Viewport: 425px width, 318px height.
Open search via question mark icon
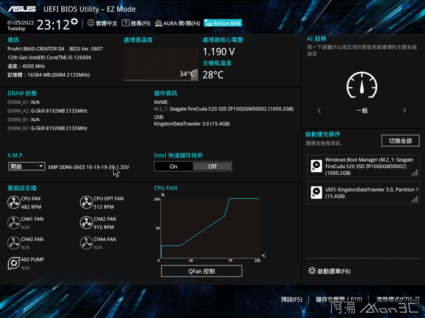tap(126, 23)
